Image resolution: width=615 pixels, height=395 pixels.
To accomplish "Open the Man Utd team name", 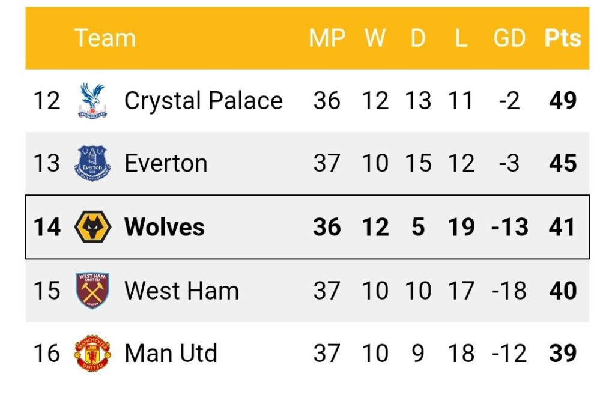I will pyautogui.click(x=171, y=353).
